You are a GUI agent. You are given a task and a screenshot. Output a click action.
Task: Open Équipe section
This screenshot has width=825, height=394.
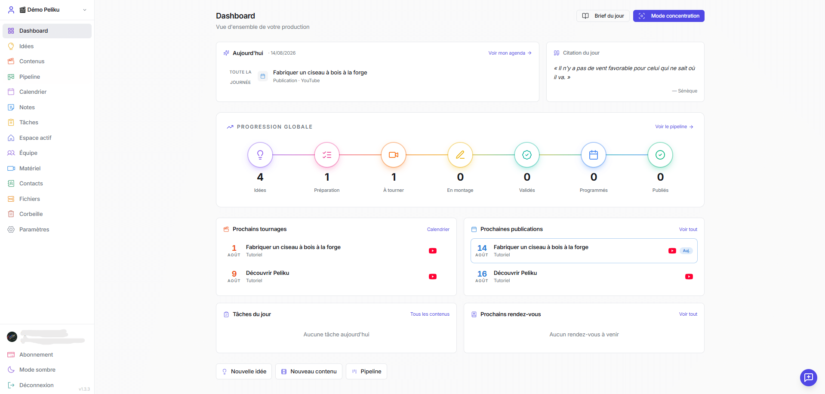[x=47, y=153]
